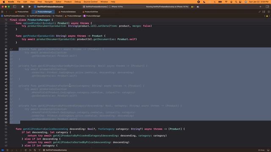Click line number 31 in the gutter
The image size is (271, 152).
click(x=6, y=49)
